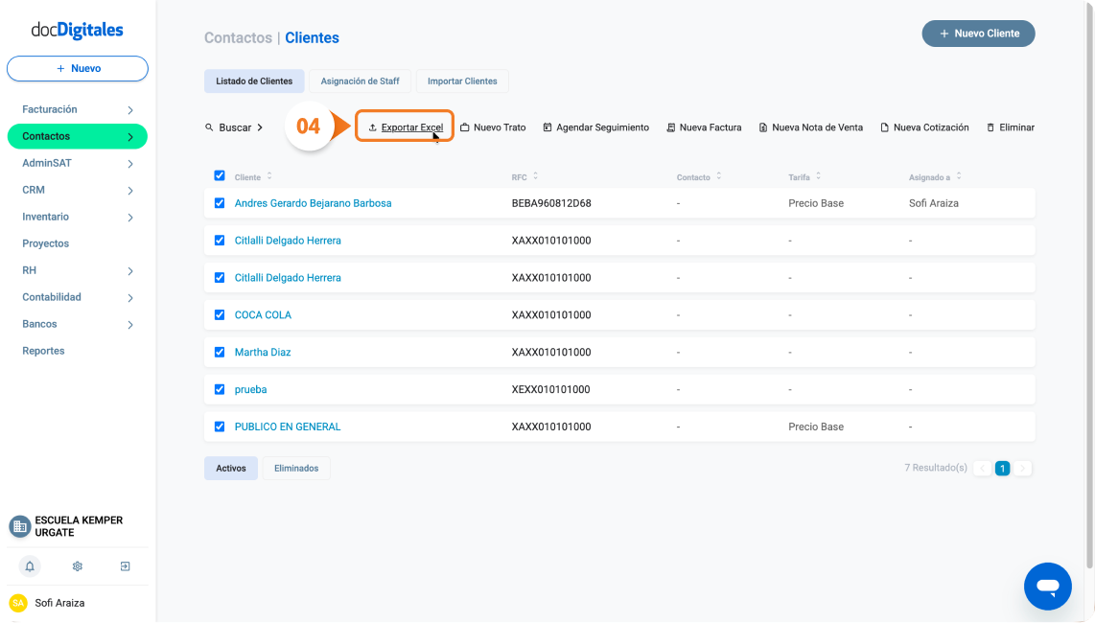Expand the RH menu chevron

129,271
